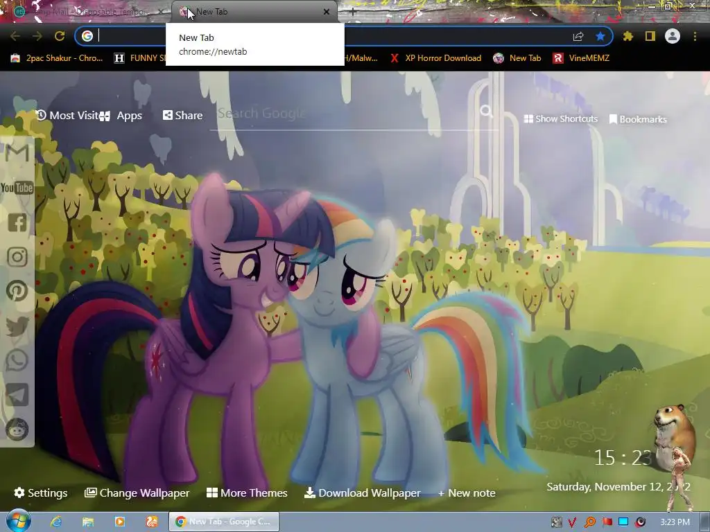This screenshot has width=710, height=532.
Task: Open YouTube from the left sidebar
Action: [17, 188]
